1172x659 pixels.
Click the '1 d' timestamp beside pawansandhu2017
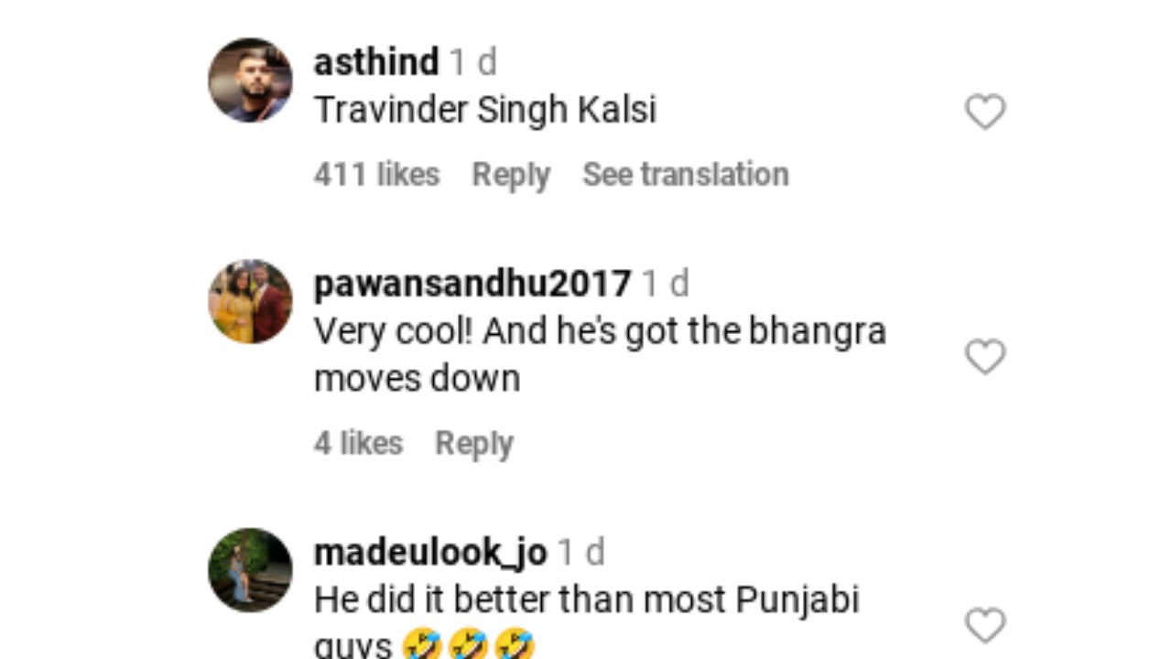pyautogui.click(x=665, y=284)
